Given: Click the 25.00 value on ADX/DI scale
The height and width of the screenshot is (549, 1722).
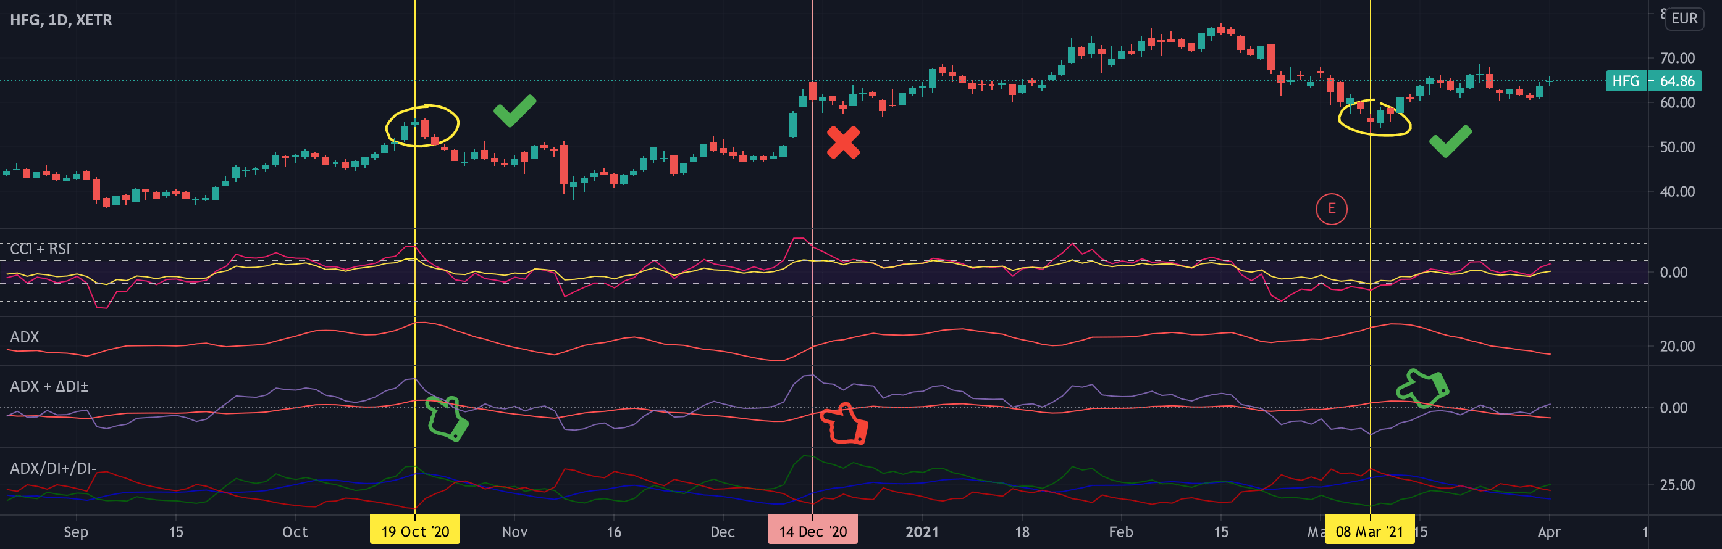Looking at the screenshot, I should [1677, 485].
